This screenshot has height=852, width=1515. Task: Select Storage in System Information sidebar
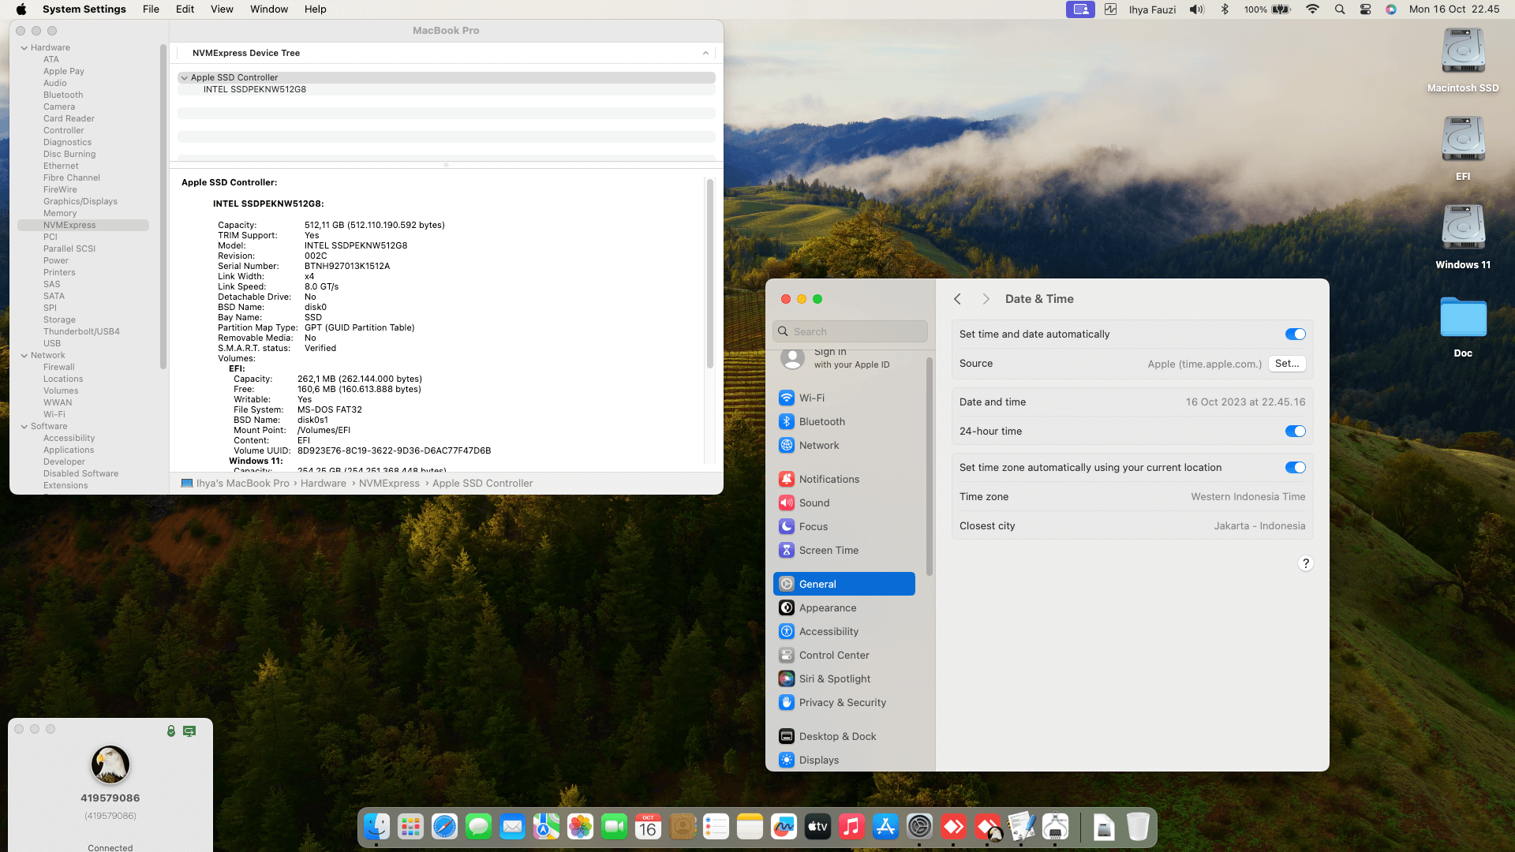coord(59,320)
